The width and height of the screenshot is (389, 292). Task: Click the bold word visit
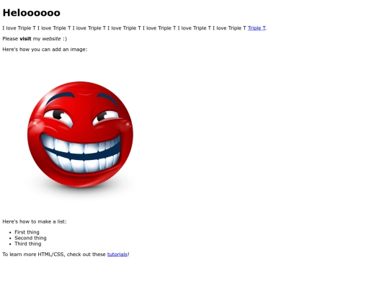[25, 39]
